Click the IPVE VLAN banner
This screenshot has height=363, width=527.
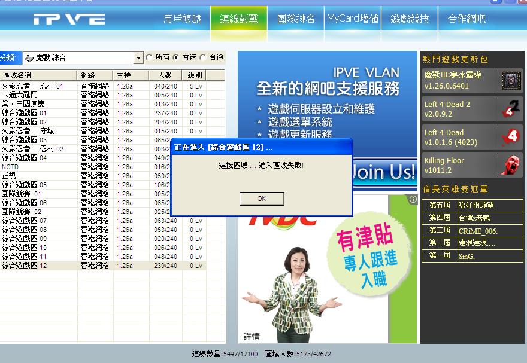pyautogui.click(x=328, y=104)
